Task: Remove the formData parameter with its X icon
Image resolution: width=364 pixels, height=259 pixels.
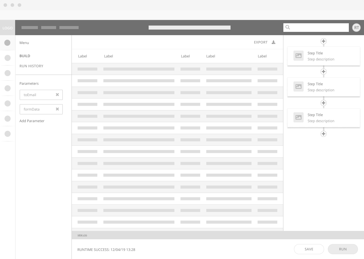Action: coord(57,109)
